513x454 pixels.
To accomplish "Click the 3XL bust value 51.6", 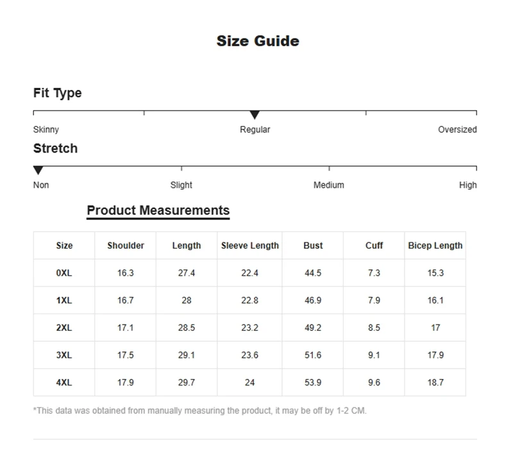I will [x=313, y=355].
